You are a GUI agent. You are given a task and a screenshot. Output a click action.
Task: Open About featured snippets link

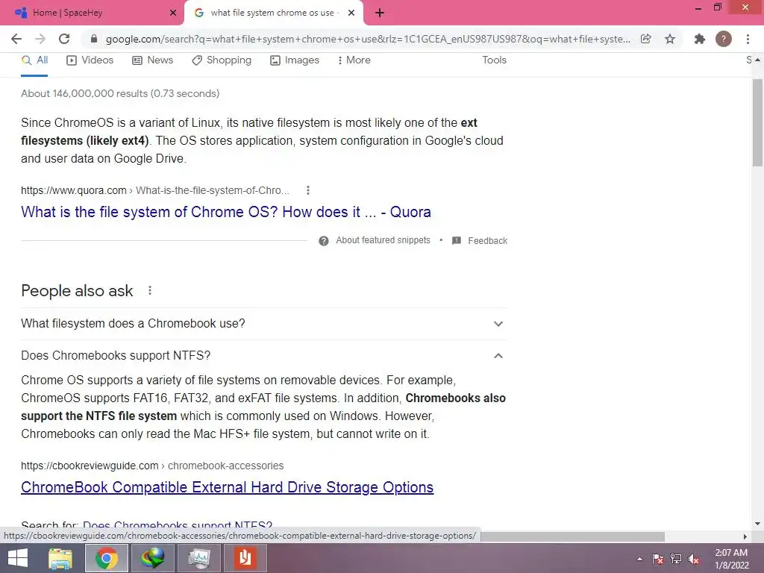[x=383, y=240]
